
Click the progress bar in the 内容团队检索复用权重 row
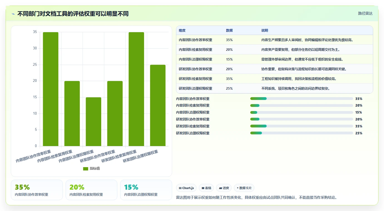click(x=302, y=105)
